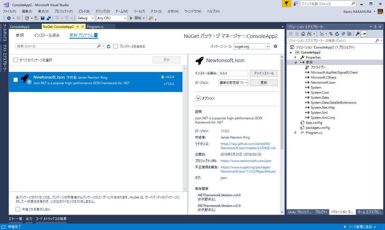Viewport: 385px width, 230px height.
Task: Click the Save All toolbar icon
Action: tap(49, 18)
